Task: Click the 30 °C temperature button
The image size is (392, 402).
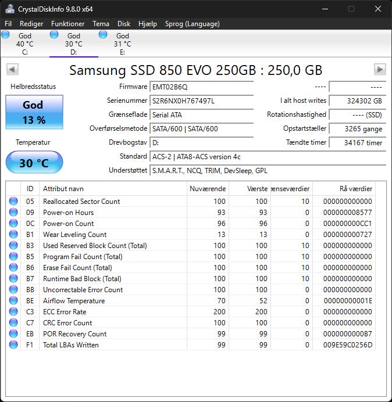Action: 34,163
